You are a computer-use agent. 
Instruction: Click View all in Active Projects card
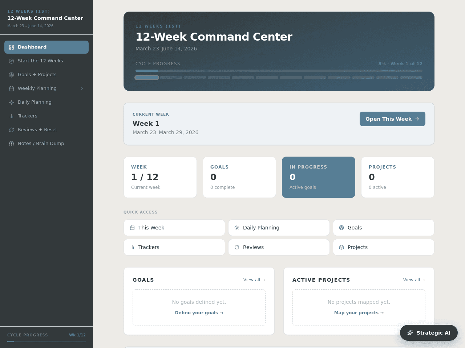(x=414, y=280)
